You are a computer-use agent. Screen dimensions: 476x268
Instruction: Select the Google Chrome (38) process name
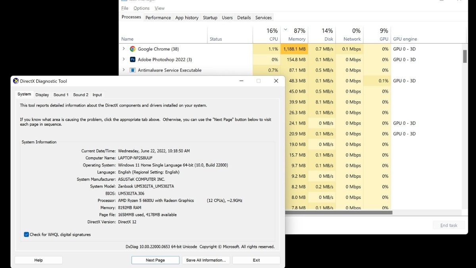tap(158, 49)
